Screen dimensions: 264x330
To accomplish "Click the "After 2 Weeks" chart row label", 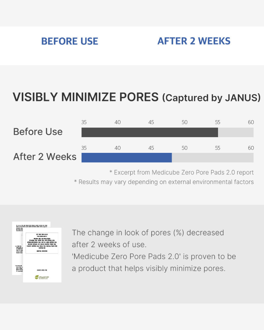I will 44,157.
